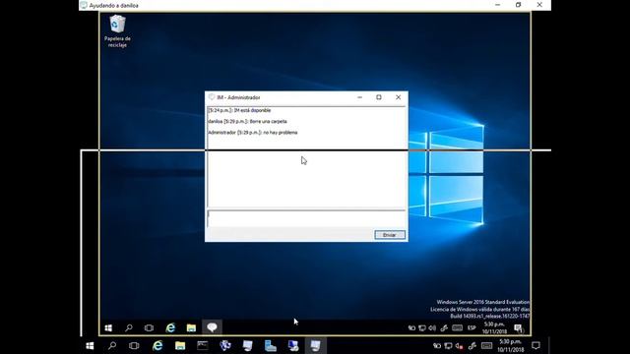Launch Internet Explorer from host taskbar

point(157,345)
